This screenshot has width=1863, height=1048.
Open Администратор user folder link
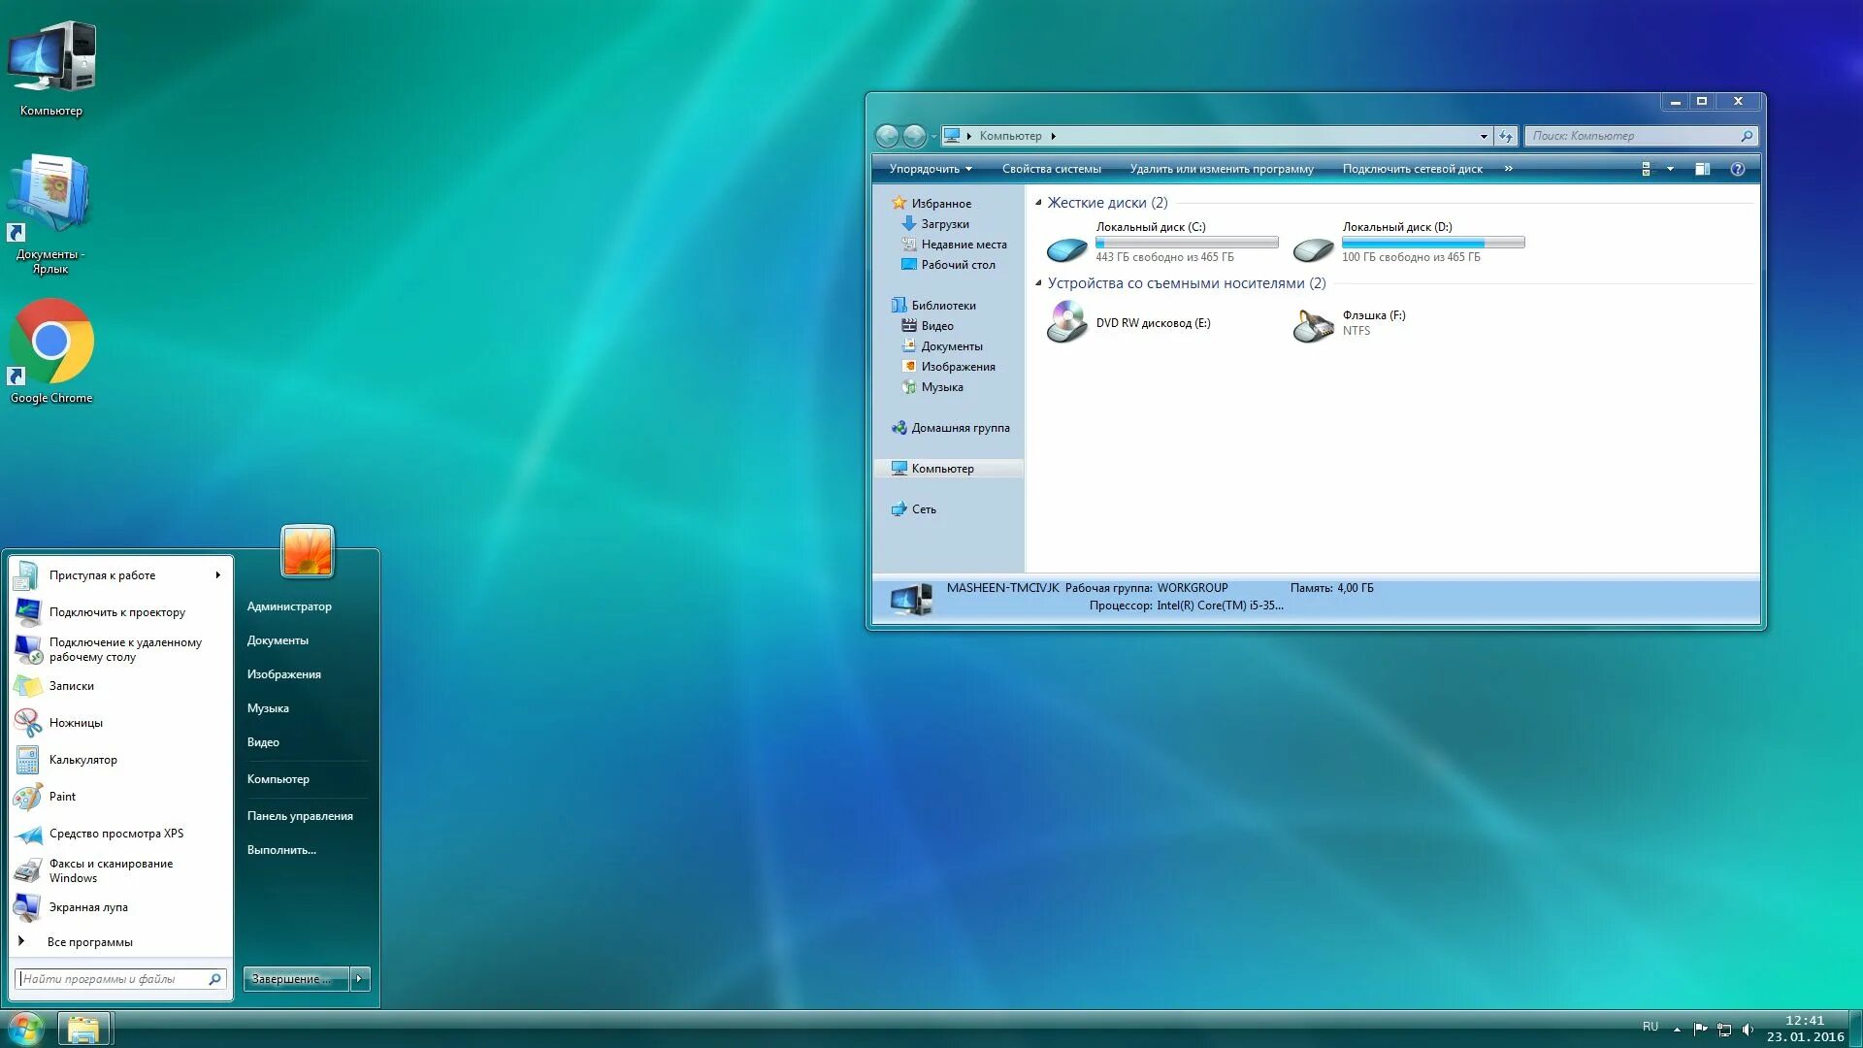289,606
